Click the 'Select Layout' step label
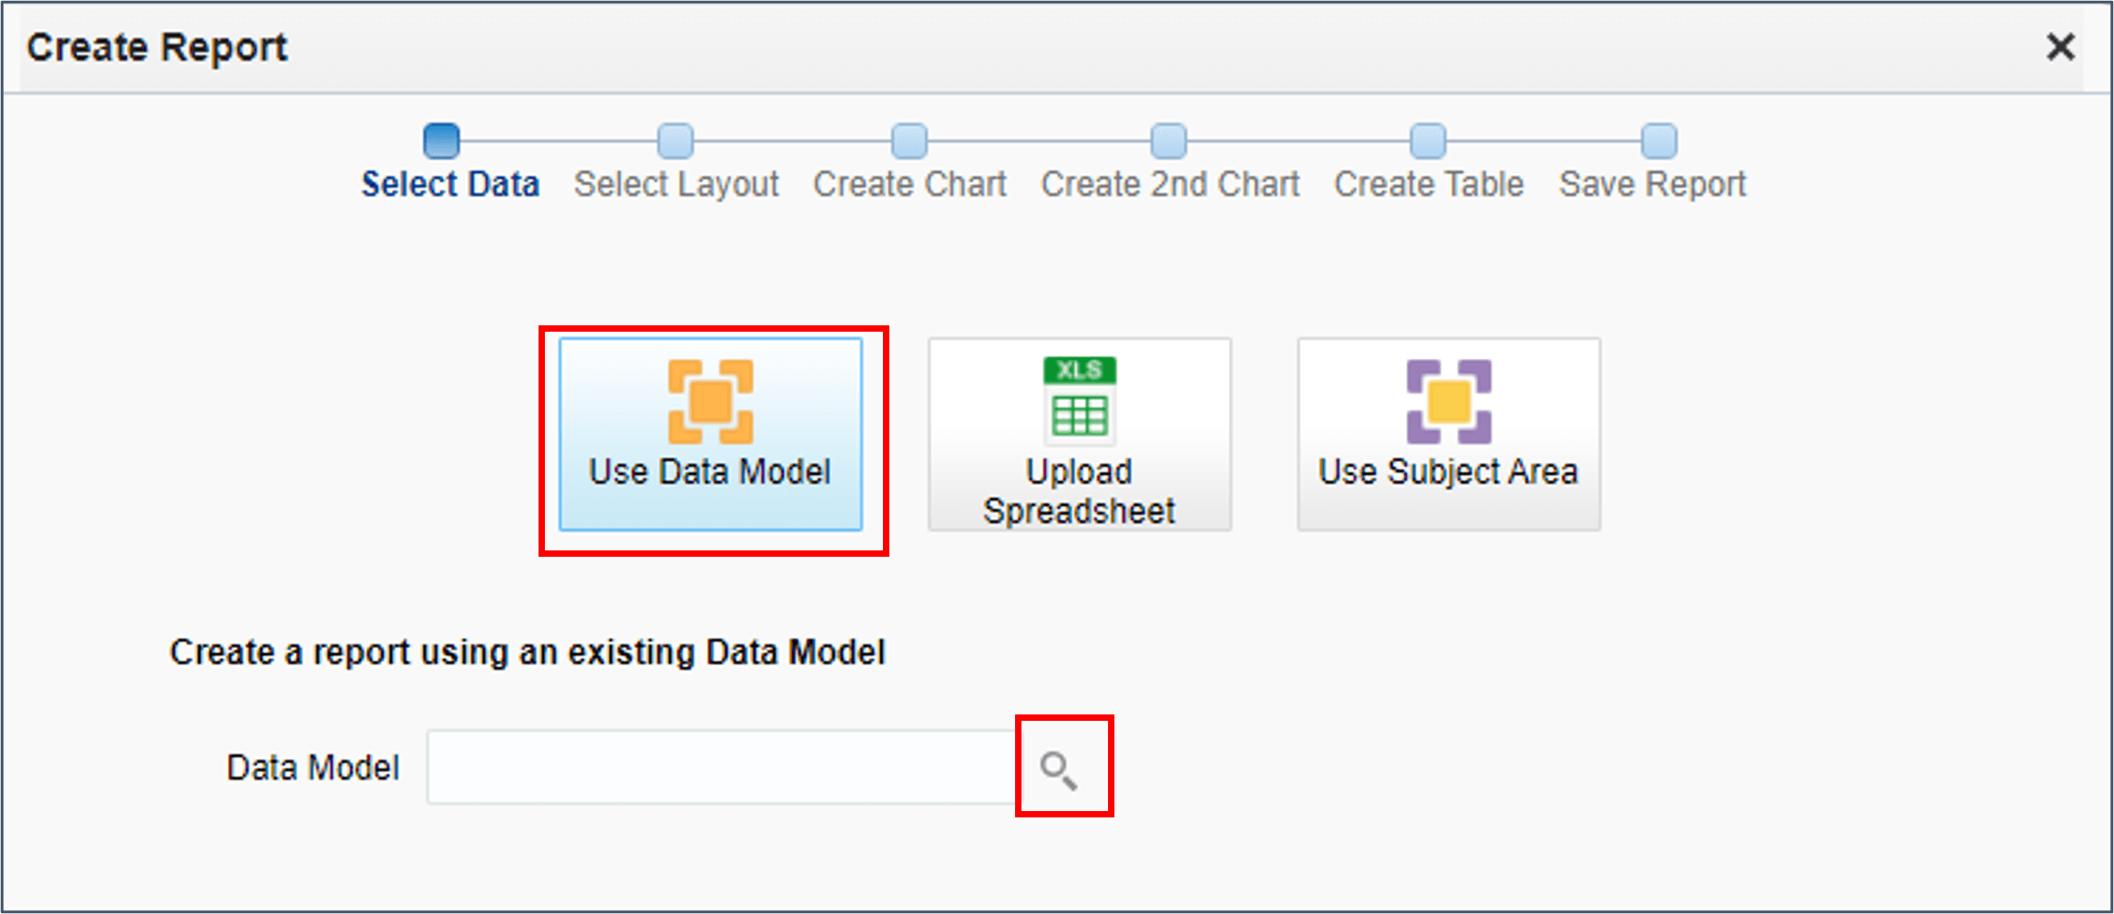This screenshot has width=2114, height=914. pos(676,185)
